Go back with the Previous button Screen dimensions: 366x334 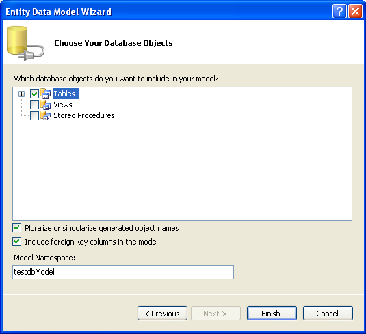coord(162,314)
